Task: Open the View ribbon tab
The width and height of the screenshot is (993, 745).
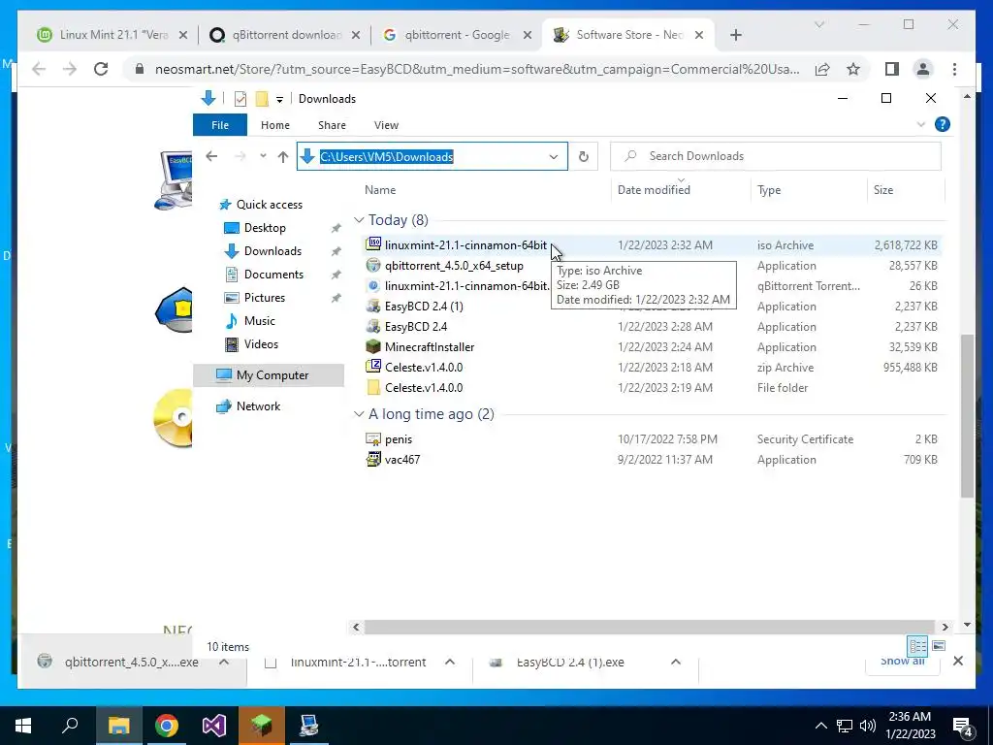Action: click(x=386, y=125)
